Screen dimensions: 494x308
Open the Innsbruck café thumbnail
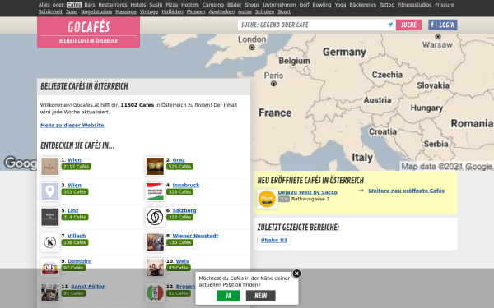pyautogui.click(x=155, y=191)
